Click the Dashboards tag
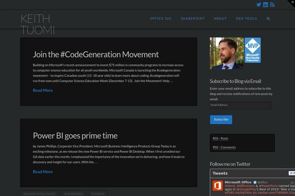Image resolution: width=295 pixels, height=196 pixels. 73,194
